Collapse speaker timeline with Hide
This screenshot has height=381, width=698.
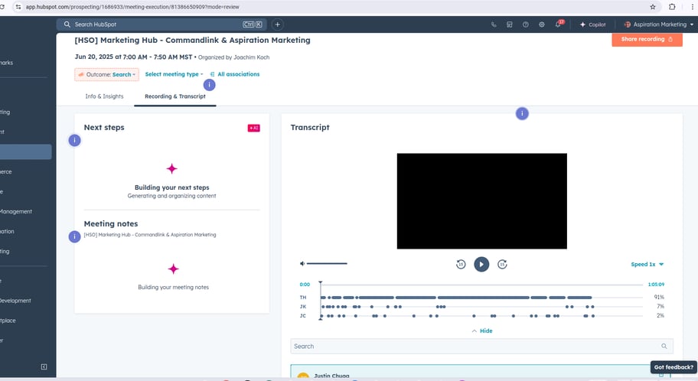[482, 331]
